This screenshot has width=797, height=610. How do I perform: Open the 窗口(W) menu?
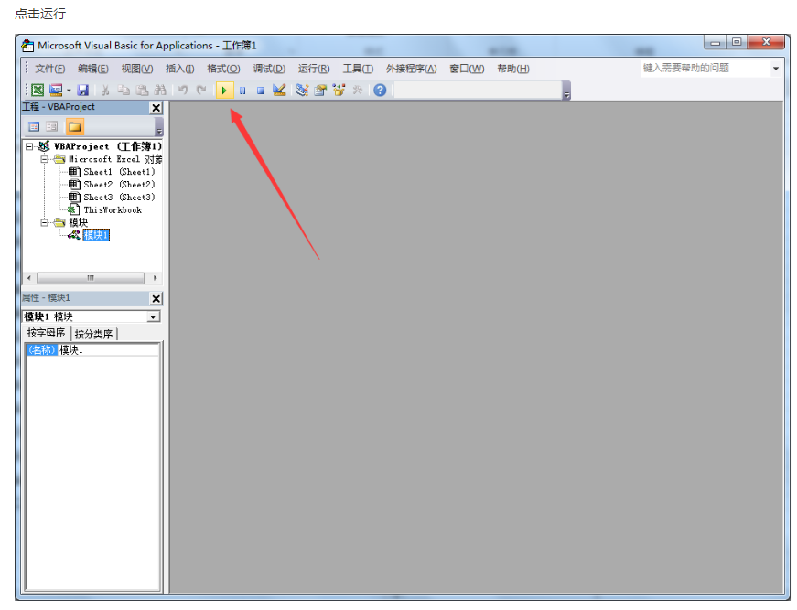[x=467, y=69]
